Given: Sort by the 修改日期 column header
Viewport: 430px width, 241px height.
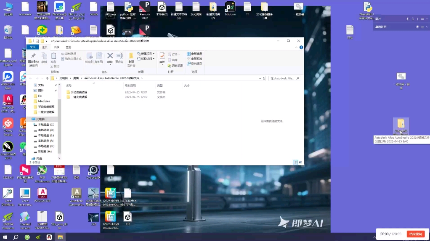Looking at the screenshot, I should tap(130, 86).
